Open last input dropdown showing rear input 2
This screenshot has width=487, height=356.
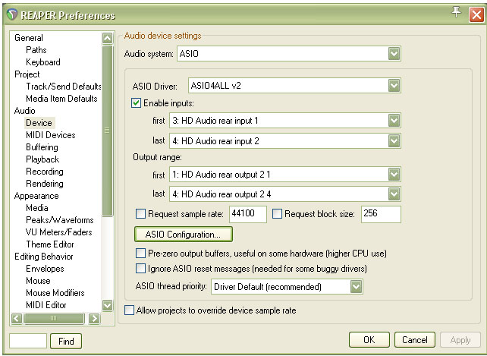point(285,141)
